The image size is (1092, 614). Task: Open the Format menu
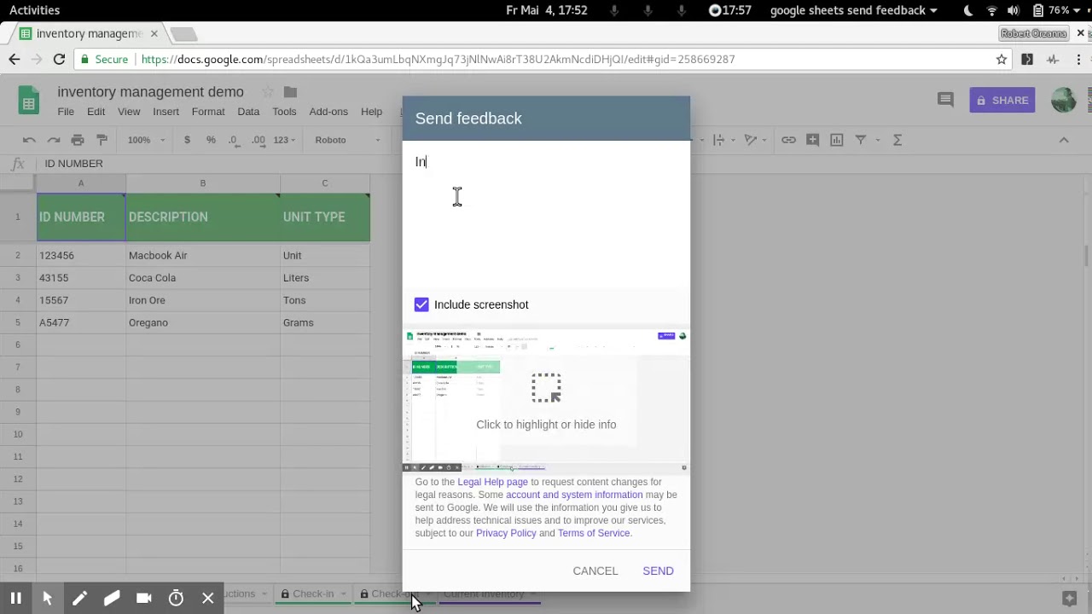tap(208, 112)
